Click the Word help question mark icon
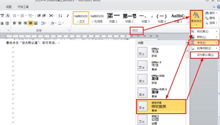The image size is (220, 125). (x=219, y=7)
